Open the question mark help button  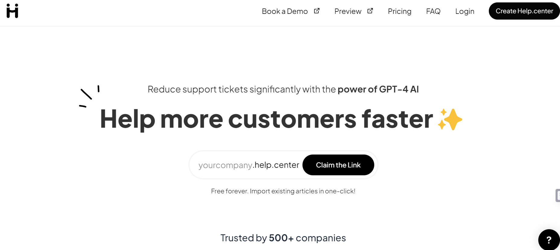coord(549,239)
